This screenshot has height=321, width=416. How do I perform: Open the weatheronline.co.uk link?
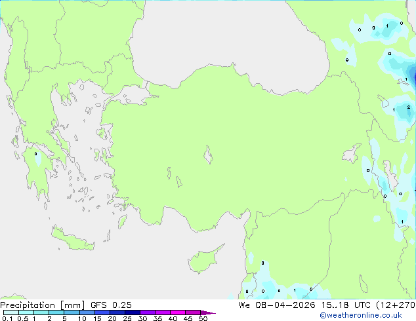point(360,315)
